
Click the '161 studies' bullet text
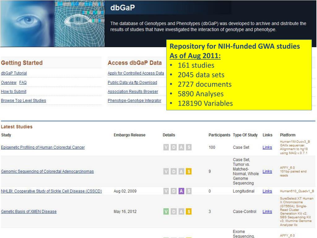pos(196,65)
